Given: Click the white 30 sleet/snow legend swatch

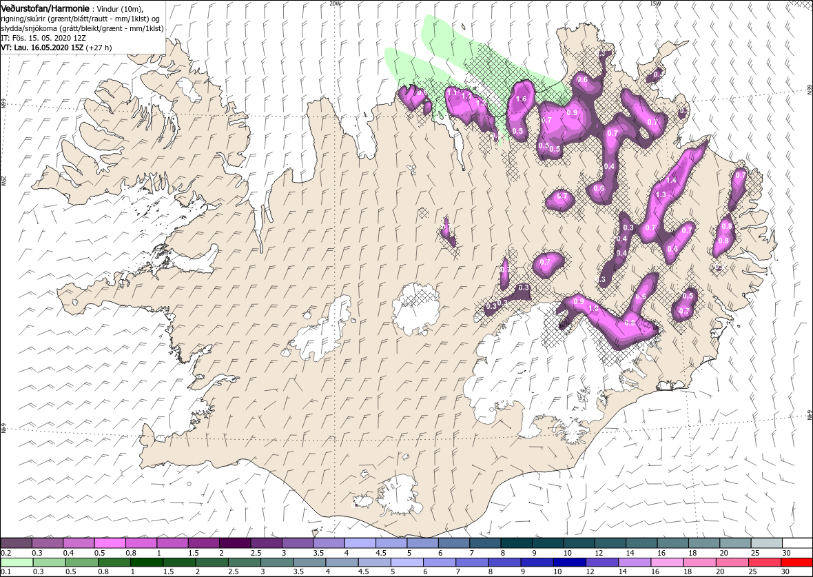Looking at the screenshot, I should pos(797,543).
